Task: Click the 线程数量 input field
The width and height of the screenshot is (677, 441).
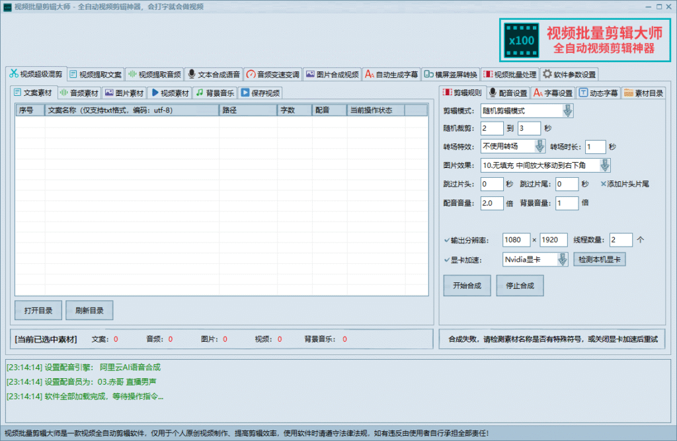Action: [620, 240]
